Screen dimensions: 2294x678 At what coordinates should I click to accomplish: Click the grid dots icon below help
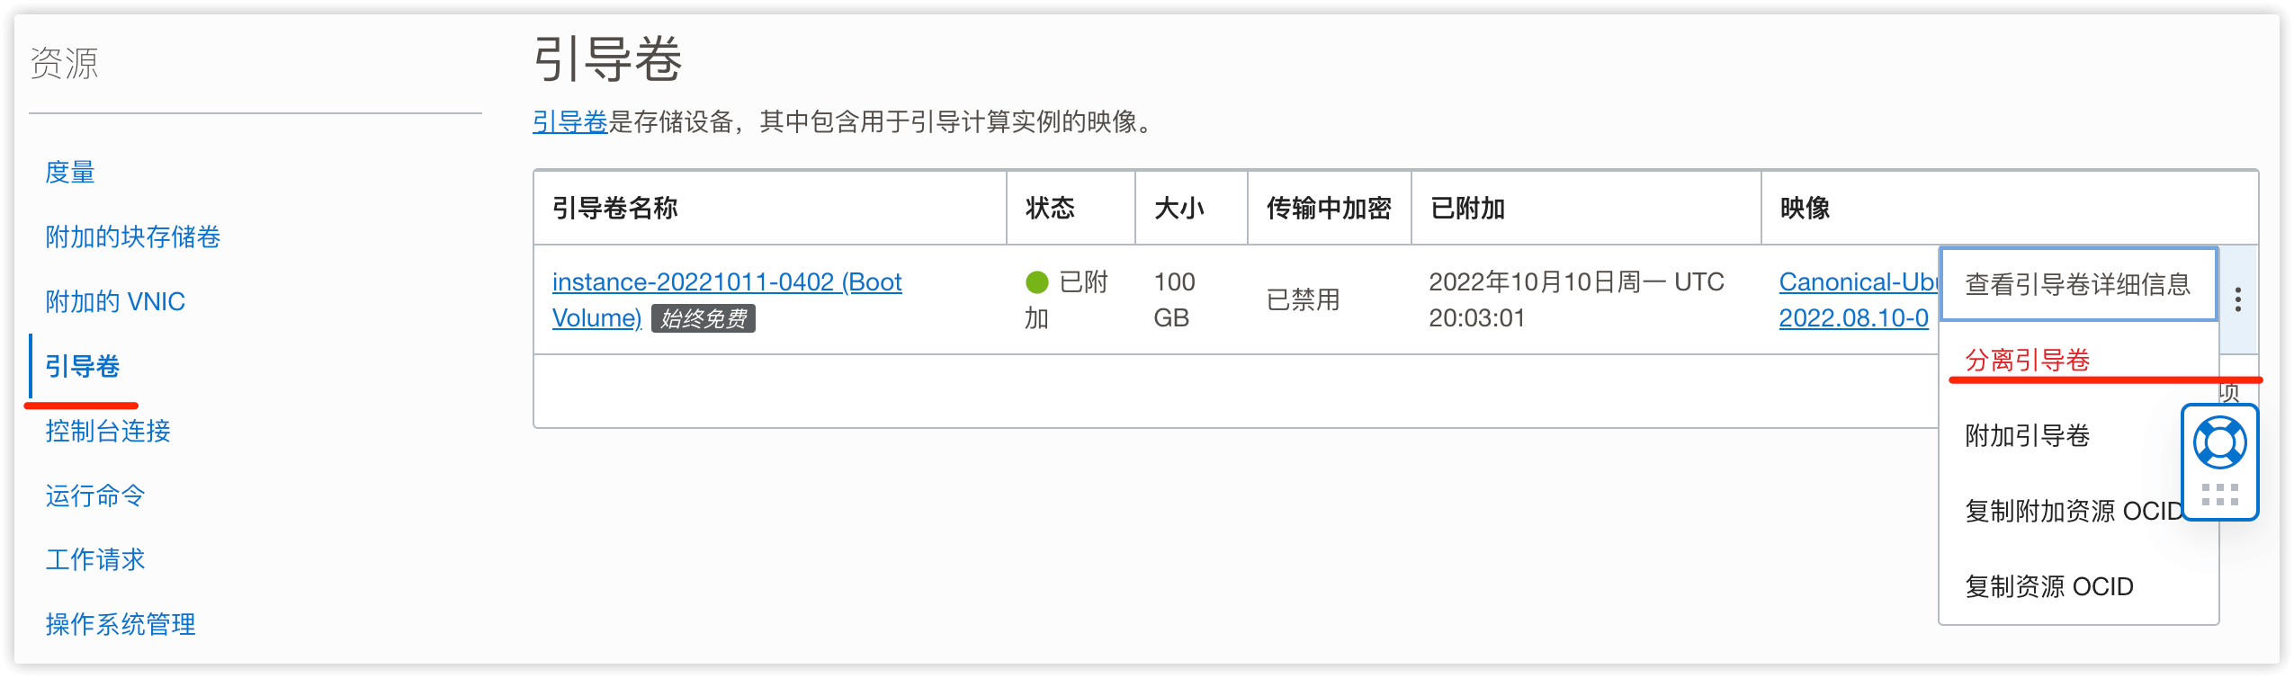2220,492
